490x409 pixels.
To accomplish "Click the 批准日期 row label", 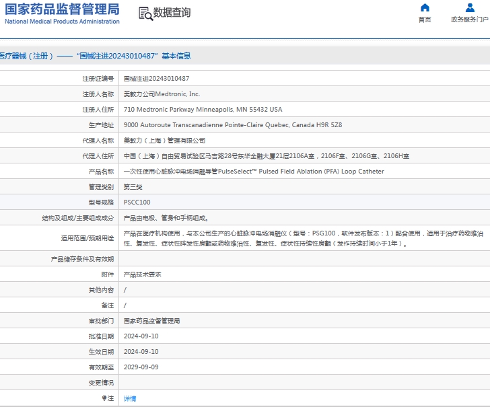I will coord(101,336).
